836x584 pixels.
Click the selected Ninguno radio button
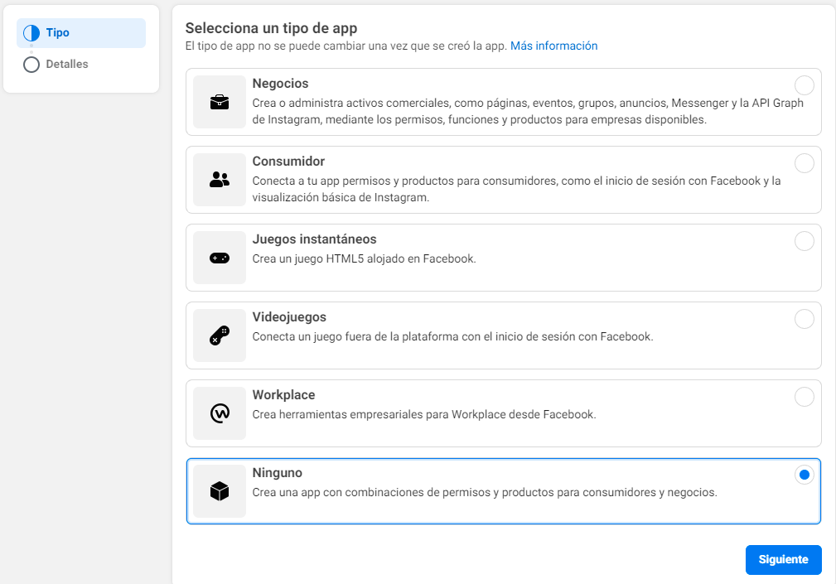click(x=804, y=474)
